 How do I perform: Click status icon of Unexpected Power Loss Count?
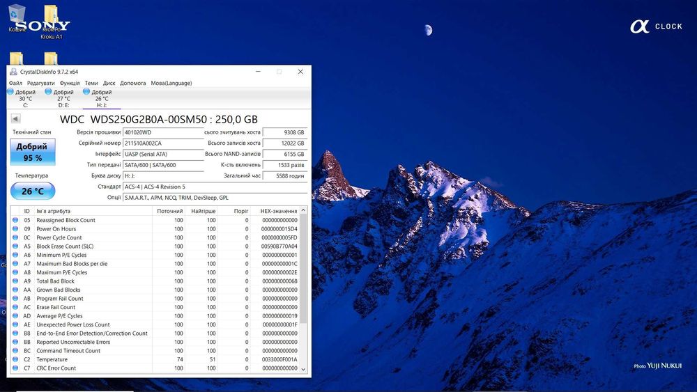point(15,324)
